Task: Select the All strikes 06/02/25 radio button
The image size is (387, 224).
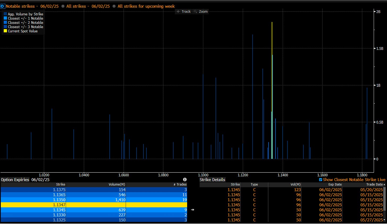Action: tap(63, 6)
